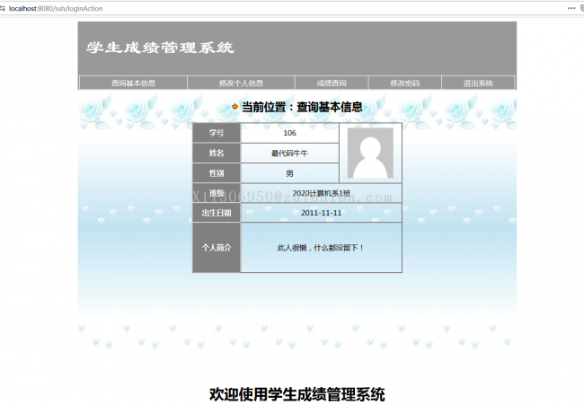Viewport: 584px width, 405px height.
Task: Click the 欢迎使用学生成绩管理系统 footer text
Action: 296,394
